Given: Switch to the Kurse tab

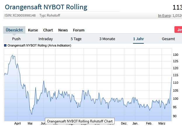Looking at the screenshot, I should pyautogui.click(x=33, y=30).
